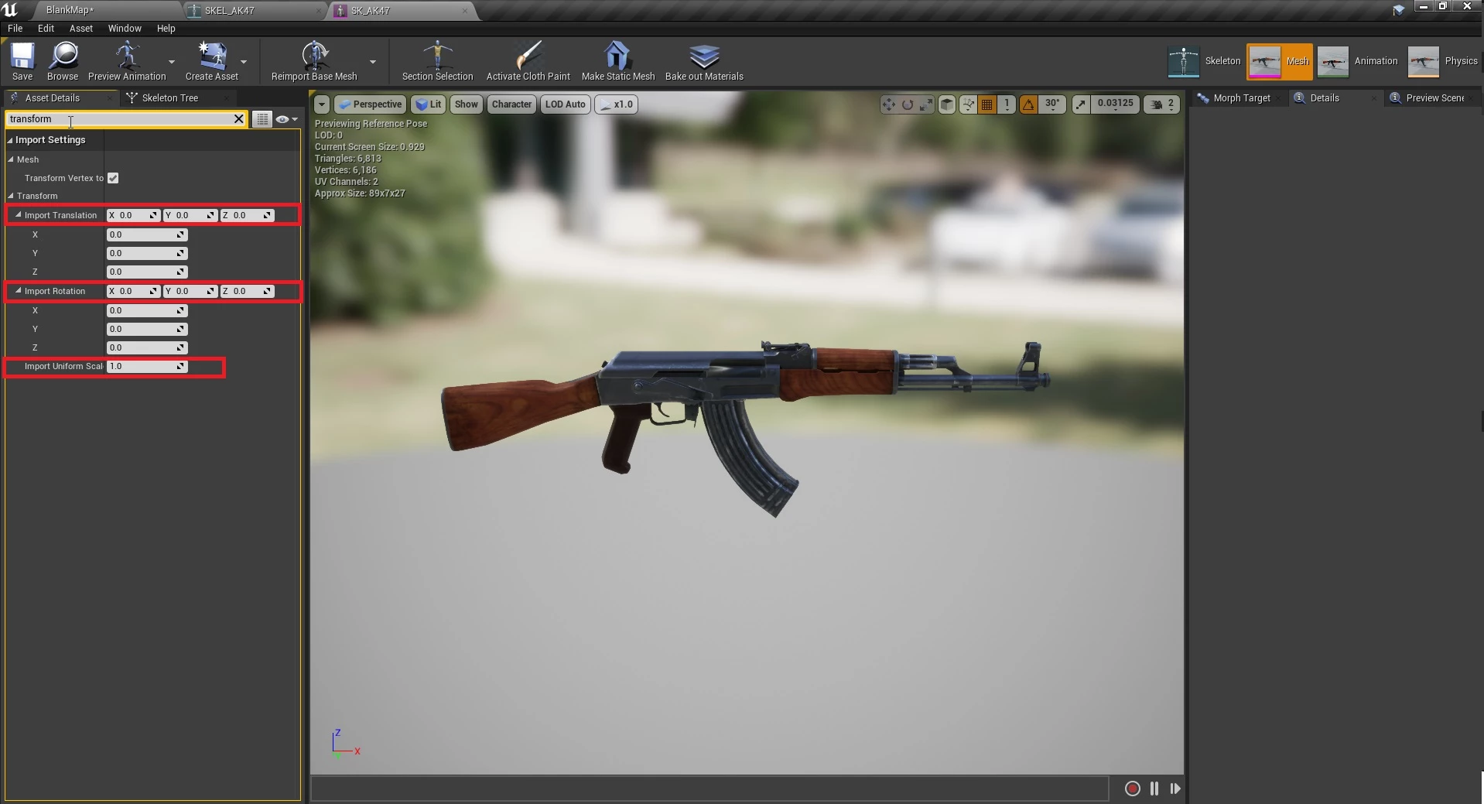The image size is (1484, 804).
Task: Open the File menu
Action: (15, 28)
